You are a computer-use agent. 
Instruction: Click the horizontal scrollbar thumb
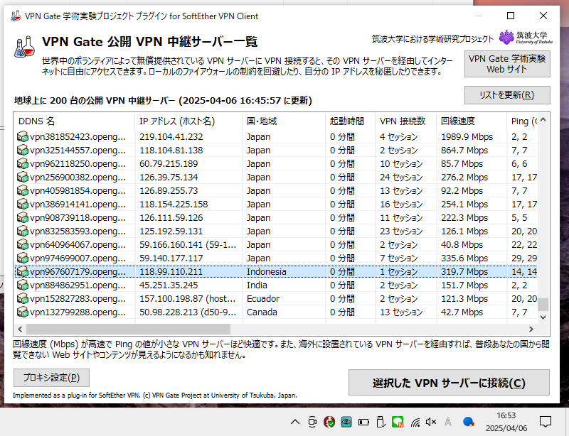pyautogui.click(x=128, y=329)
